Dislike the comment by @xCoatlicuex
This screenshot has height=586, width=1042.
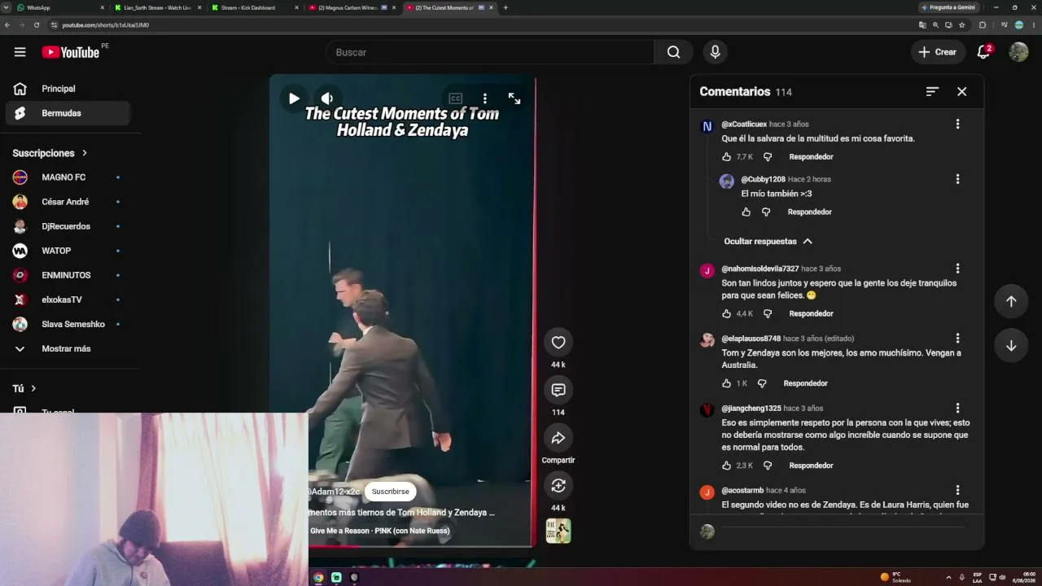point(767,156)
